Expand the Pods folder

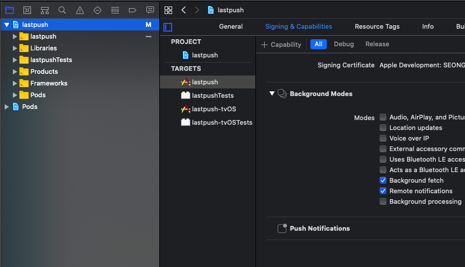coord(15,95)
